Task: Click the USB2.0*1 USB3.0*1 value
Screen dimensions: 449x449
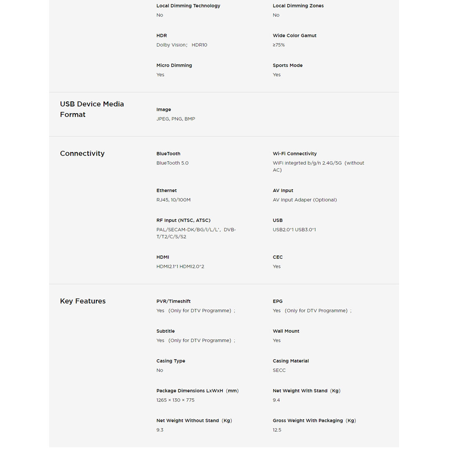Action: click(x=294, y=229)
